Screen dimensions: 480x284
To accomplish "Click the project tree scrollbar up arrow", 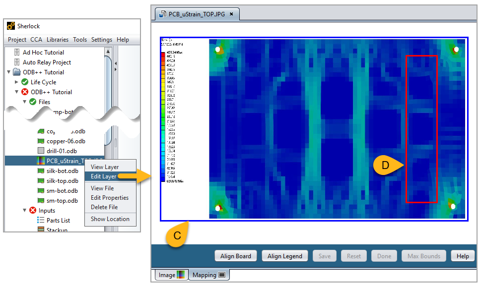I will point(108,51).
